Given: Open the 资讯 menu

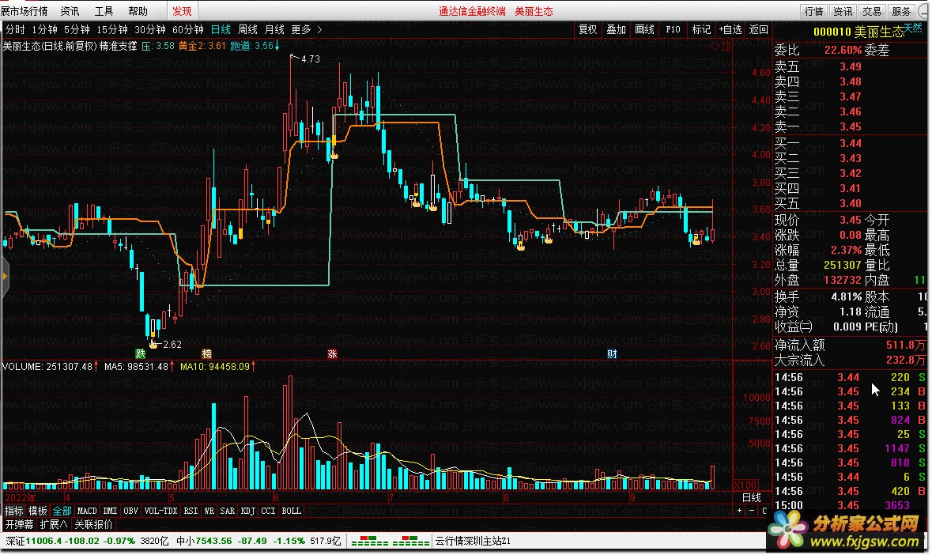Looking at the screenshot, I should click(x=70, y=11).
